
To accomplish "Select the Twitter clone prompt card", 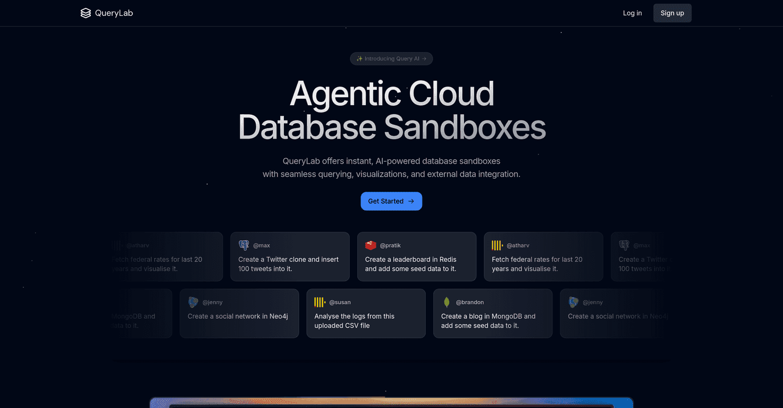I will (290, 257).
